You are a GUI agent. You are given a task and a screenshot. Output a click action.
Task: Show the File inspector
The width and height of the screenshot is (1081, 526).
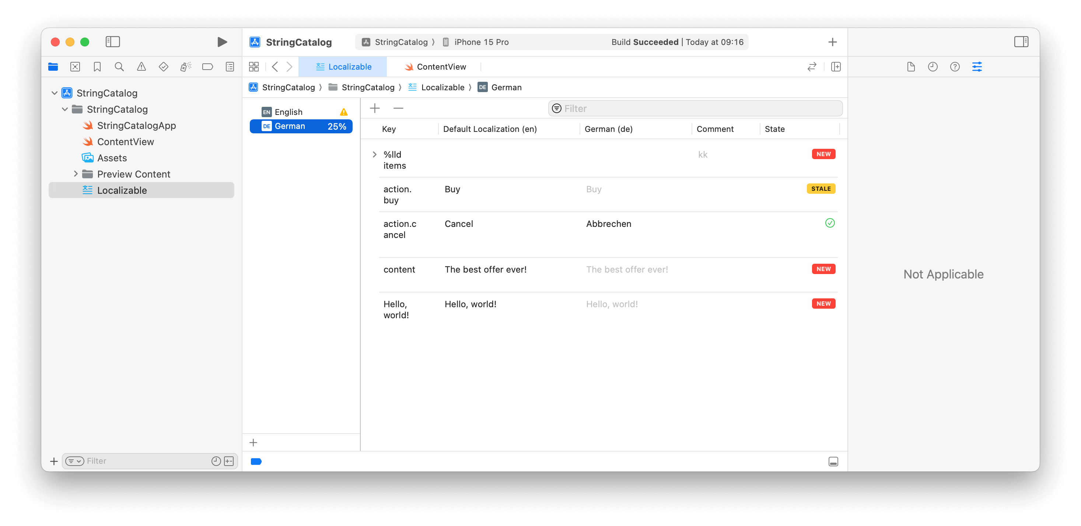point(911,67)
